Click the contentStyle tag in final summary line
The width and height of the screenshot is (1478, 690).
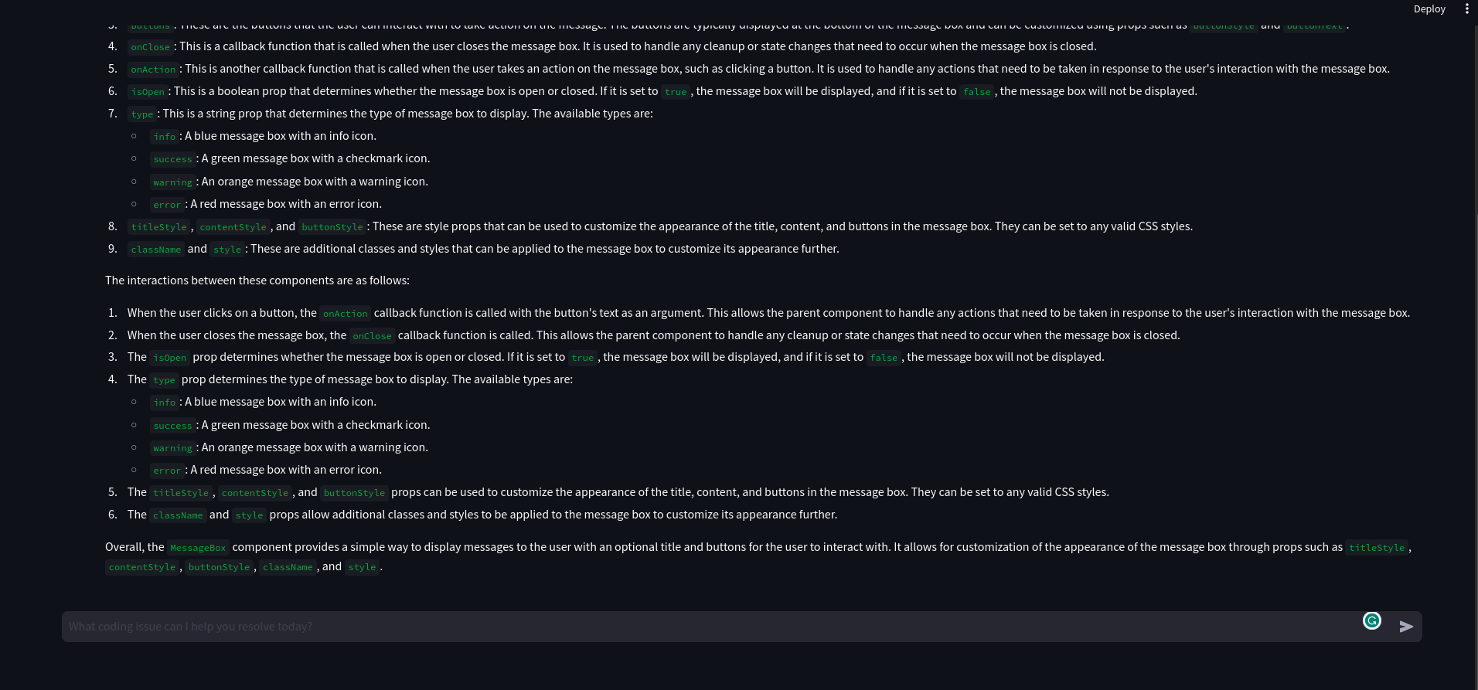point(142,567)
